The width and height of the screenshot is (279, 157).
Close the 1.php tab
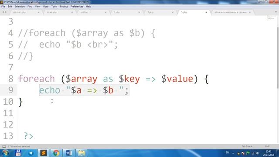[139, 13]
